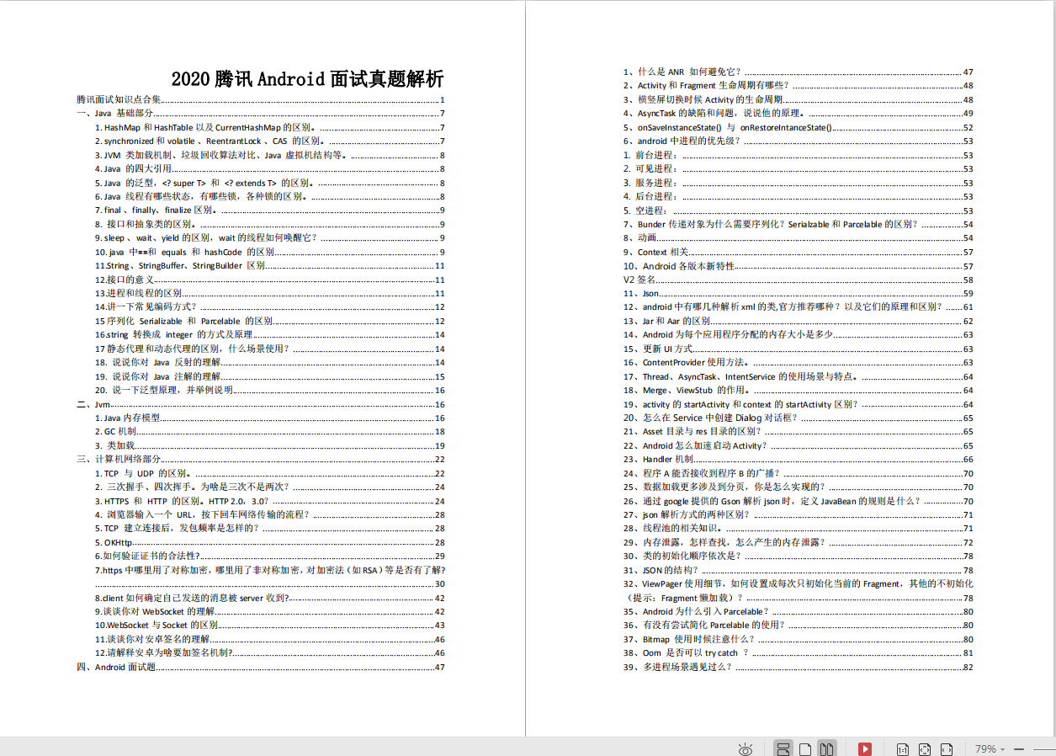Go to 'sleep、wait、yield 的区别' entry
The image size is (1056, 756).
coord(269,238)
